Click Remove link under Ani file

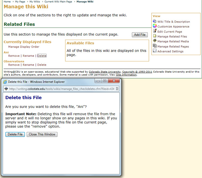(14, 56)
